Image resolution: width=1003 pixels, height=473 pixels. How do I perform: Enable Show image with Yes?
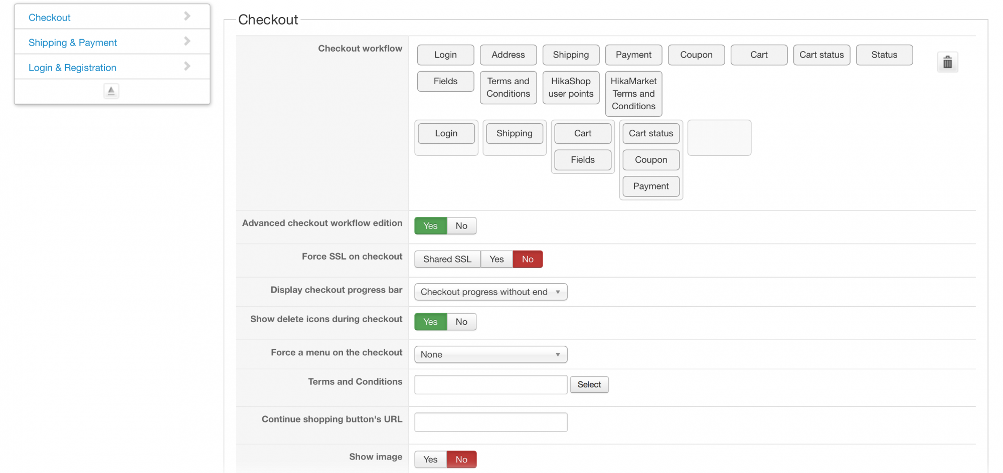click(430, 459)
